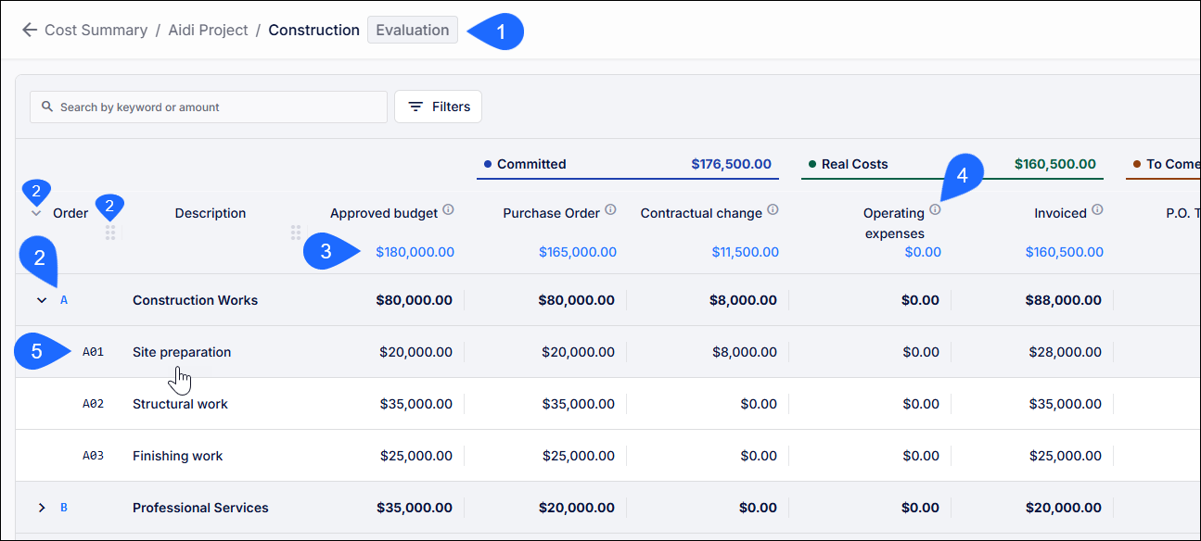Select the Real Costs column group tab

click(952, 165)
